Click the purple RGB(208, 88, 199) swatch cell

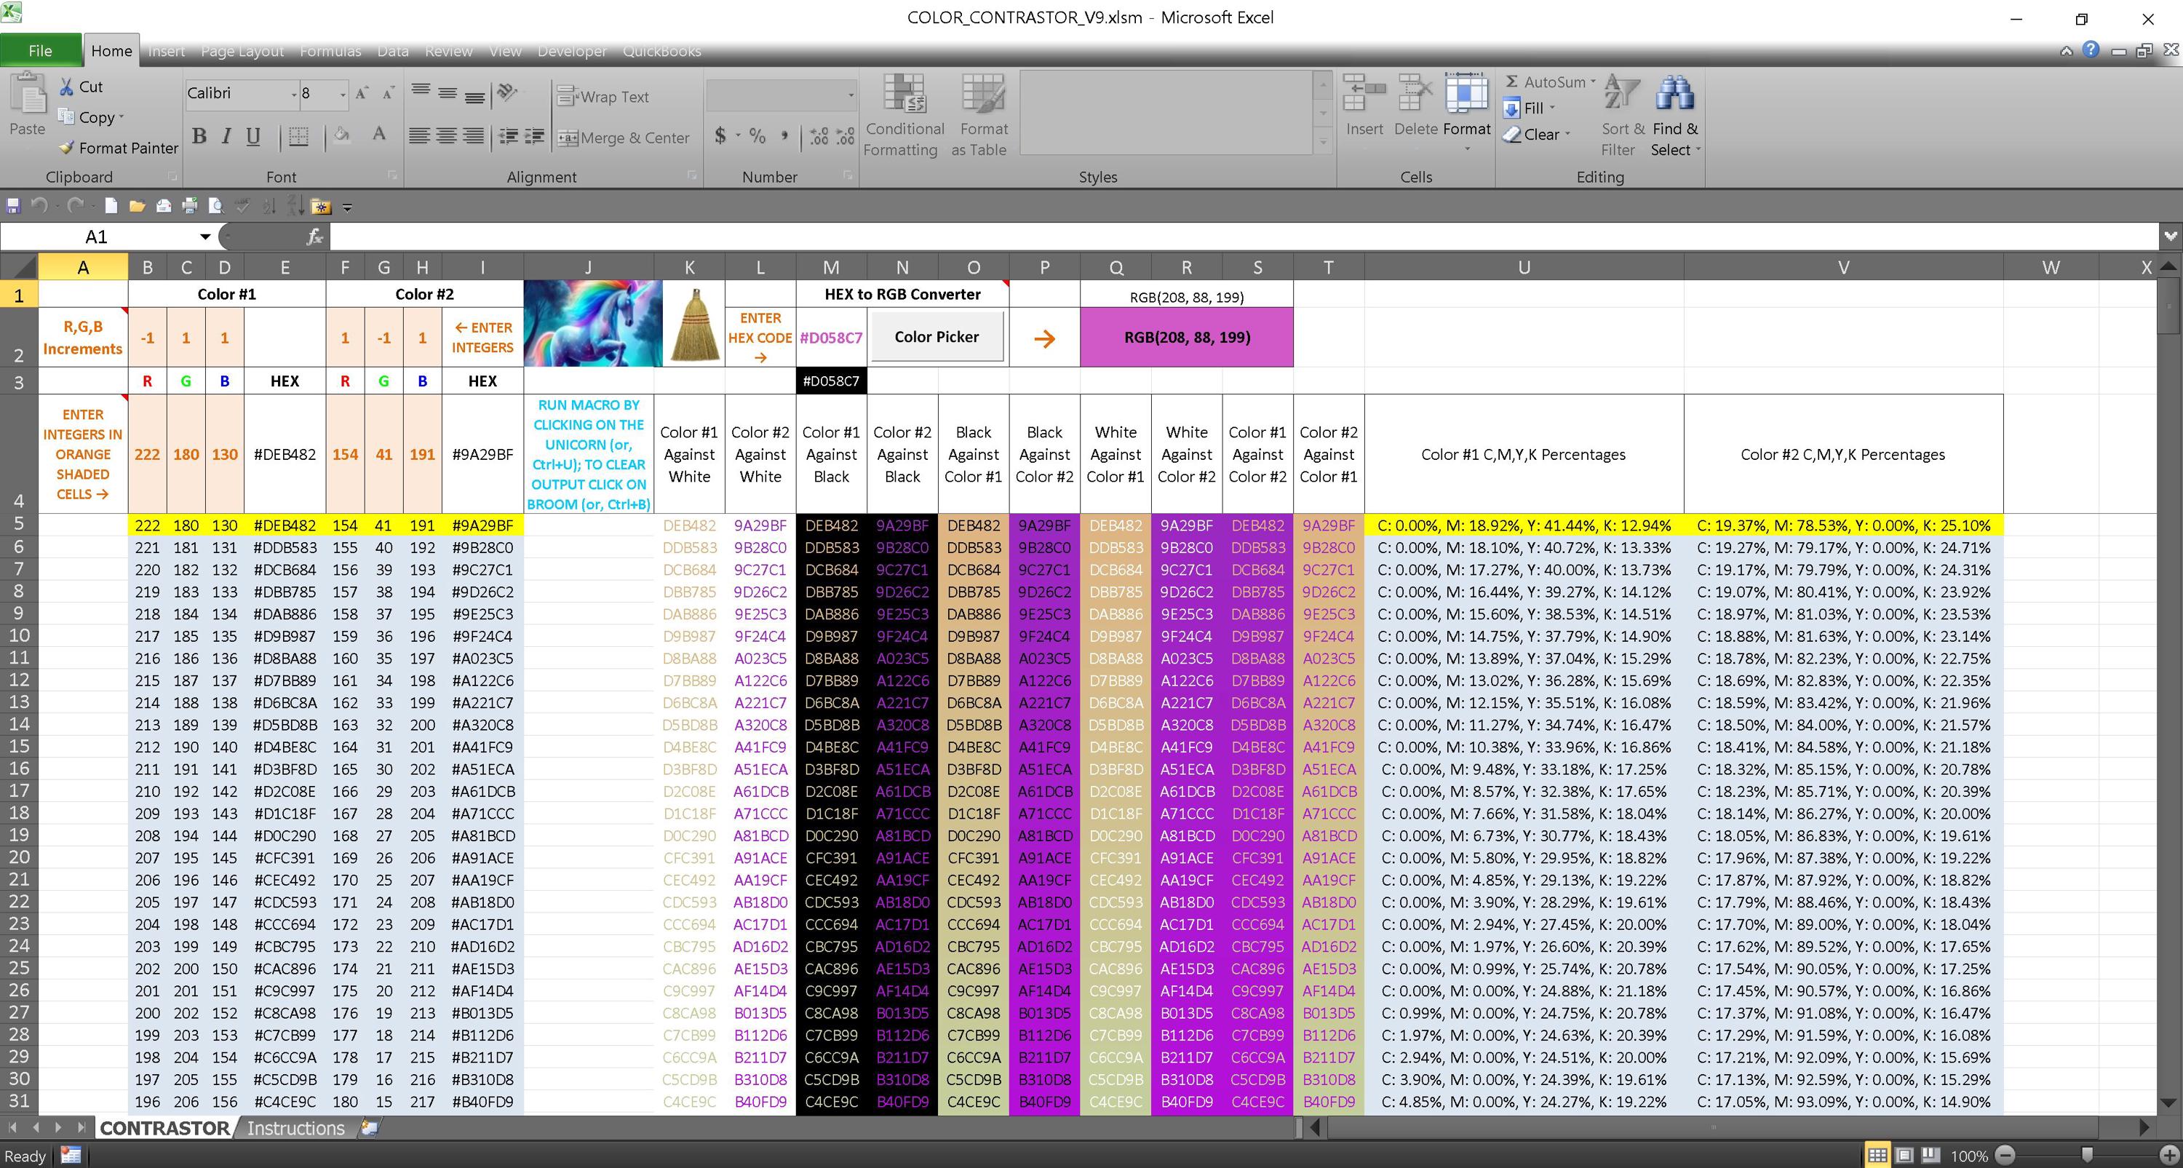(x=1186, y=338)
